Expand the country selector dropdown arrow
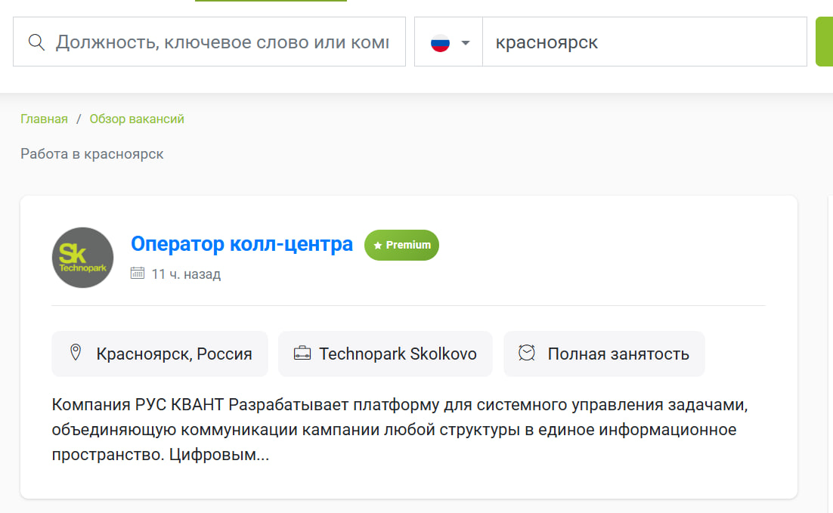 point(466,42)
